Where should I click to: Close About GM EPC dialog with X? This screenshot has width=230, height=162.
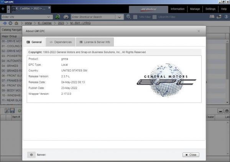click(199, 31)
